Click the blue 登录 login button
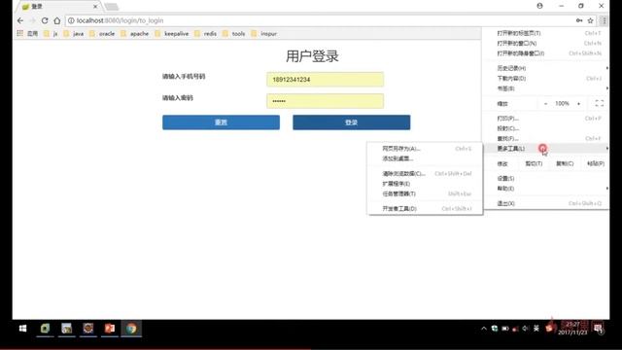This screenshot has width=622, height=350. (x=352, y=122)
